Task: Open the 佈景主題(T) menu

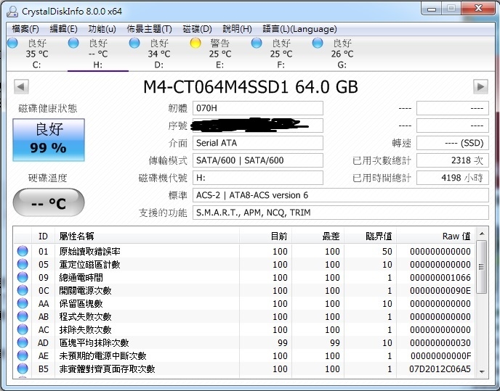Action: [149, 29]
